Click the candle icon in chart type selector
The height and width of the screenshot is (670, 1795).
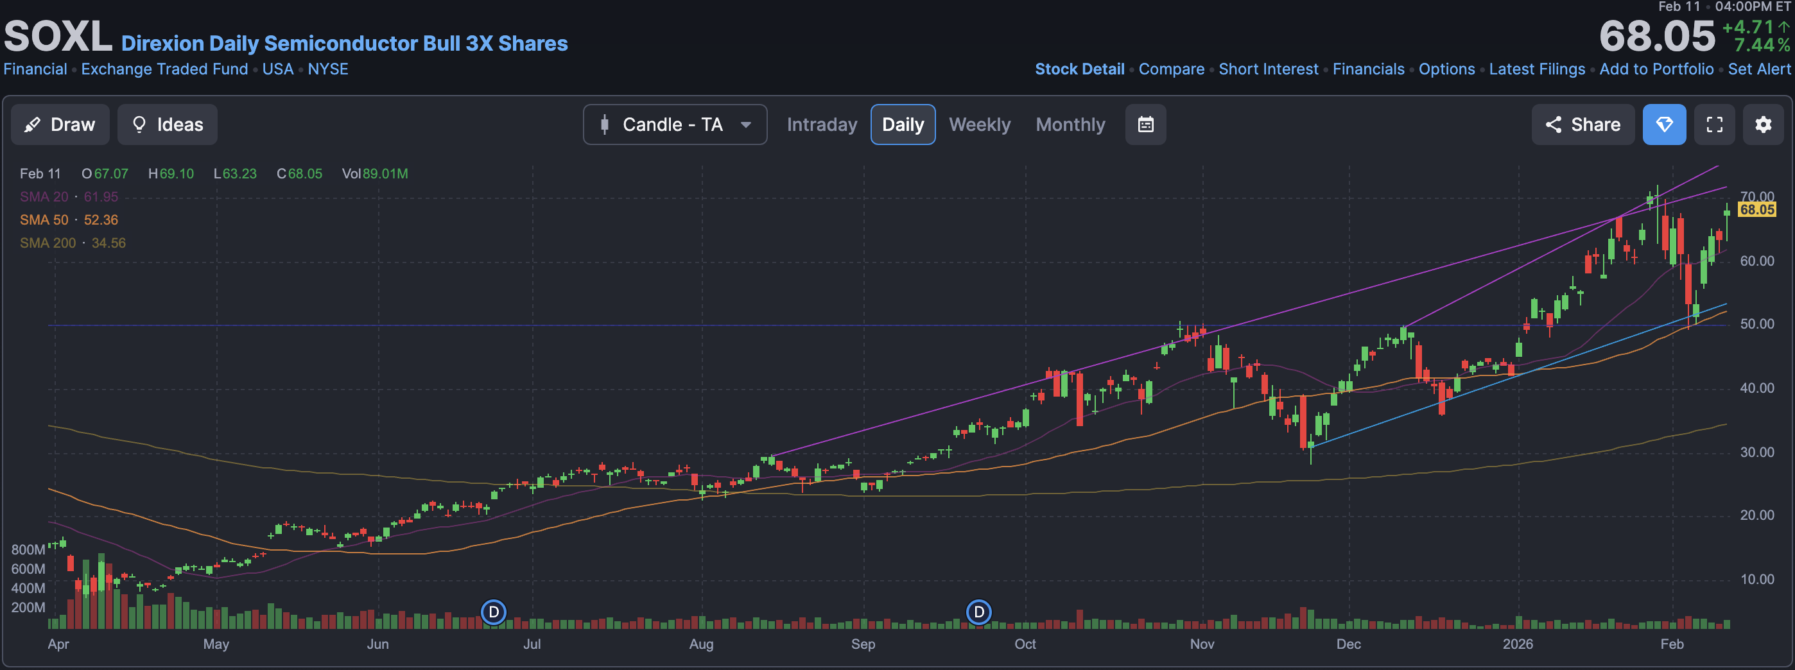(x=604, y=125)
